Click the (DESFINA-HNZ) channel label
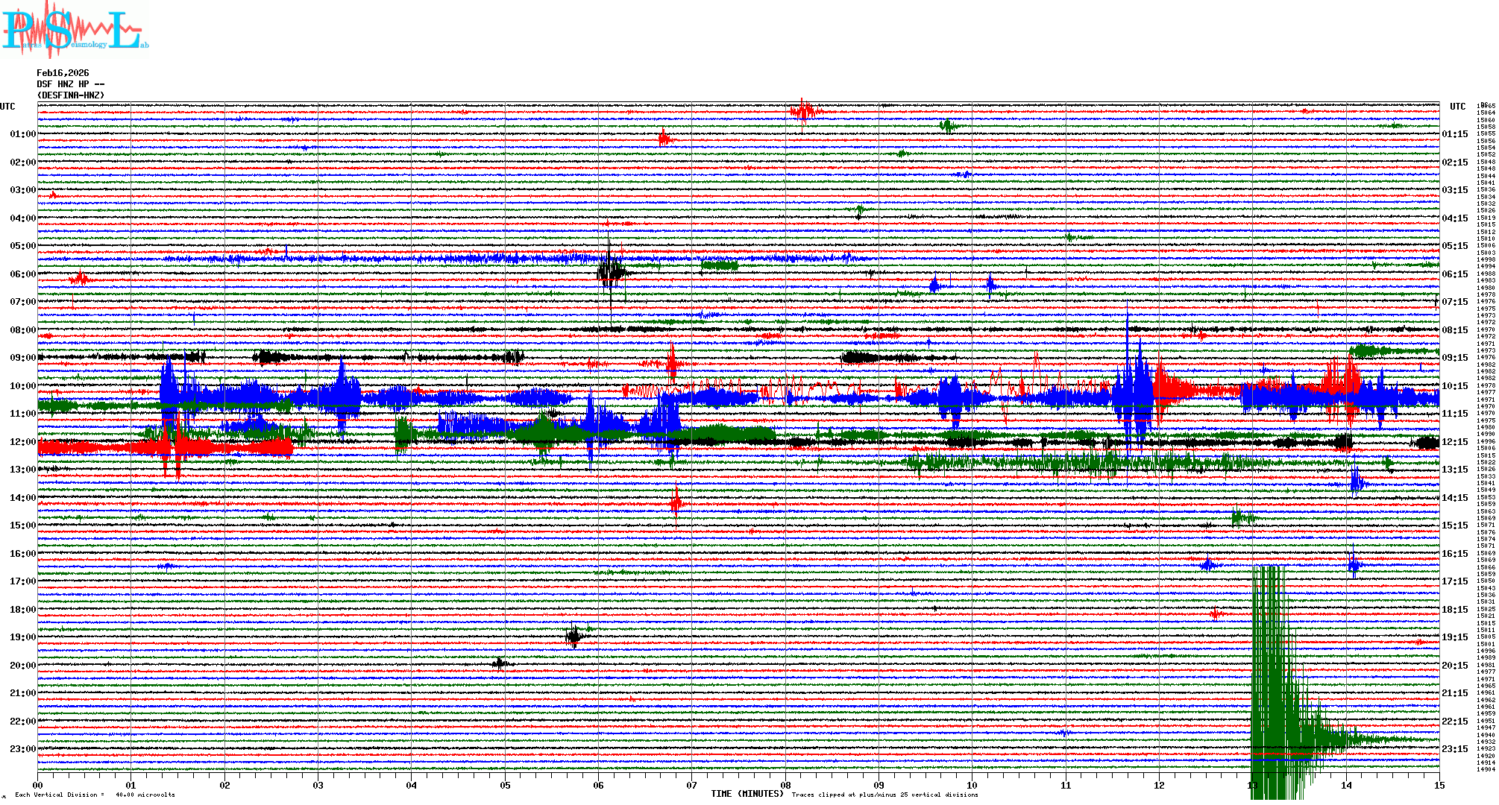The image size is (1499, 805). 71,95
